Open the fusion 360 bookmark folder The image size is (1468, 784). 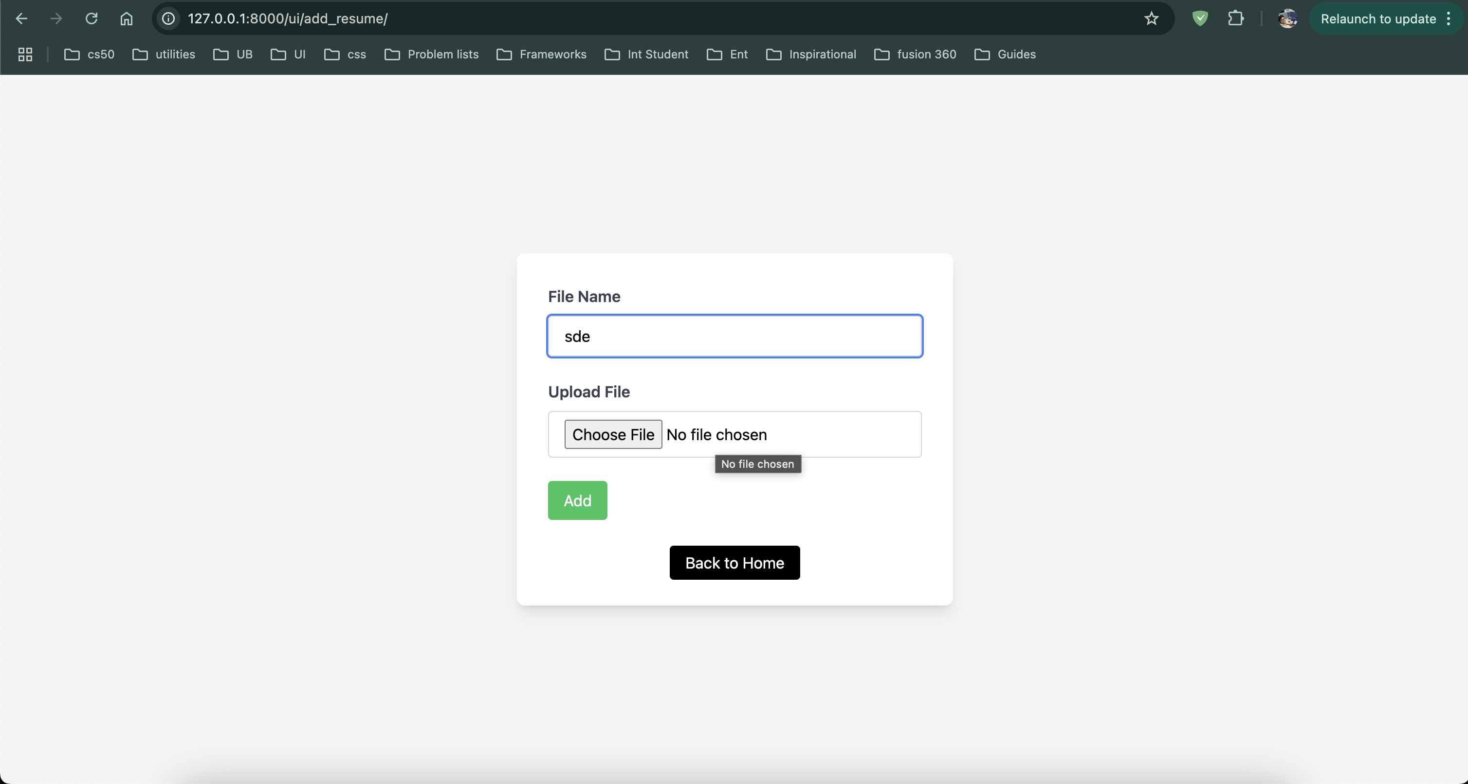click(x=915, y=54)
